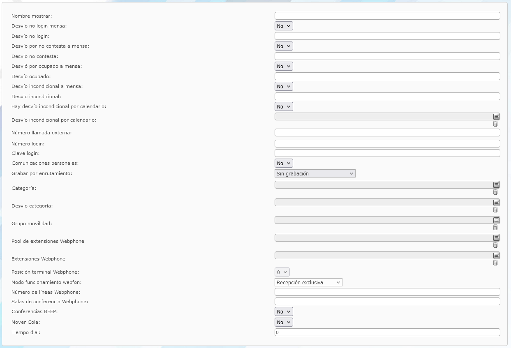The image size is (511, 348).
Task: Open Posición terminal Webphone dropdown
Action: point(282,272)
